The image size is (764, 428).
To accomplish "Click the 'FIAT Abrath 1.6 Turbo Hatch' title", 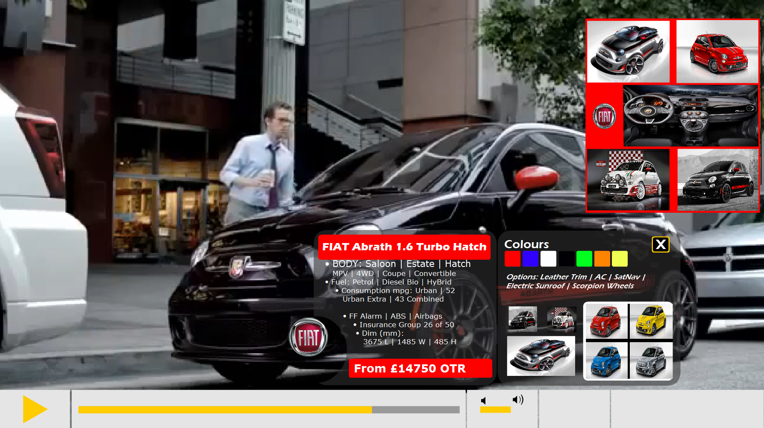I will [404, 247].
